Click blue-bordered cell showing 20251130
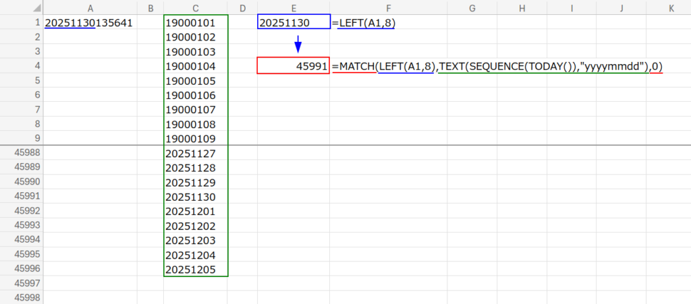Image resolution: width=691 pixels, height=304 pixels. tap(294, 23)
